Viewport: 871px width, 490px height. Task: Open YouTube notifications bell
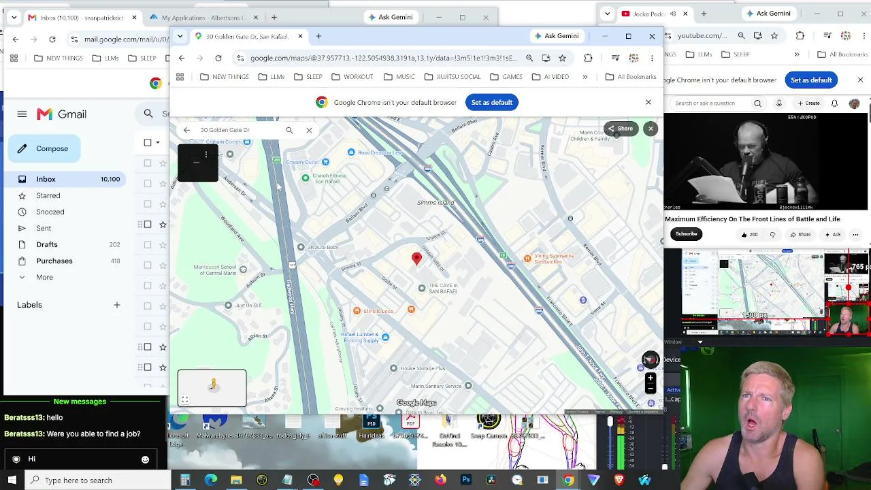(x=834, y=103)
